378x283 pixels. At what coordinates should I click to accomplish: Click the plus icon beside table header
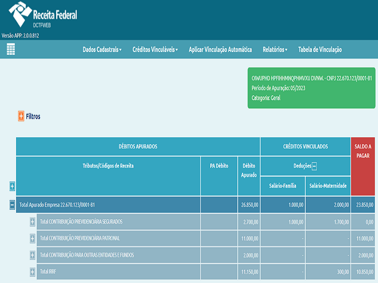(x=12, y=186)
